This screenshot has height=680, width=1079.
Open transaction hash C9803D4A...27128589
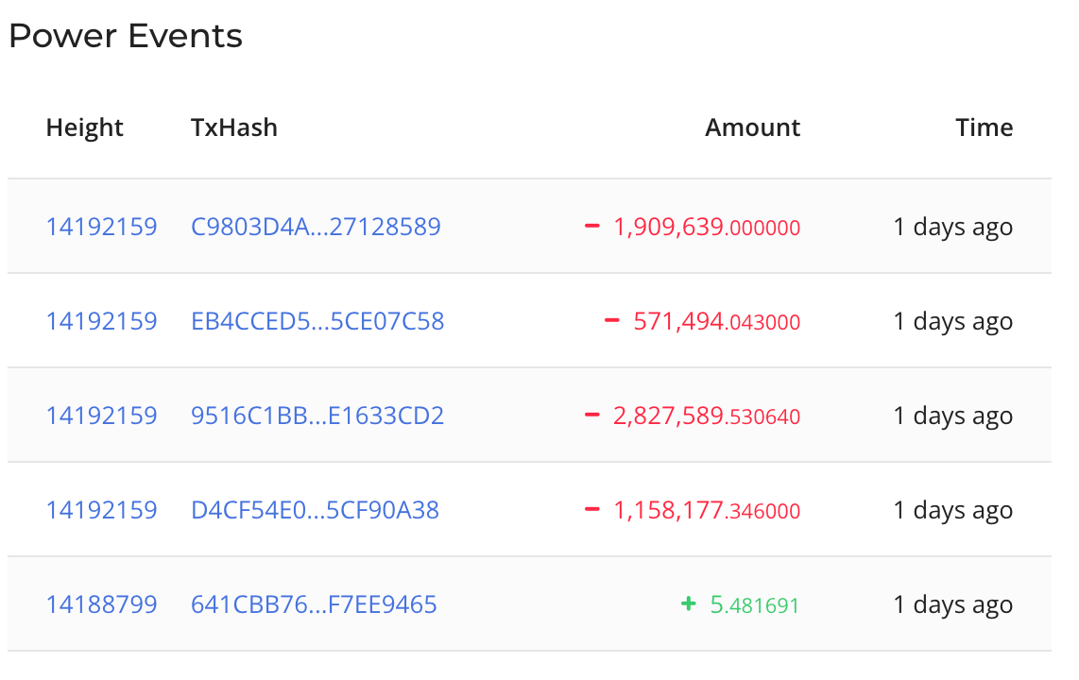coord(316,227)
